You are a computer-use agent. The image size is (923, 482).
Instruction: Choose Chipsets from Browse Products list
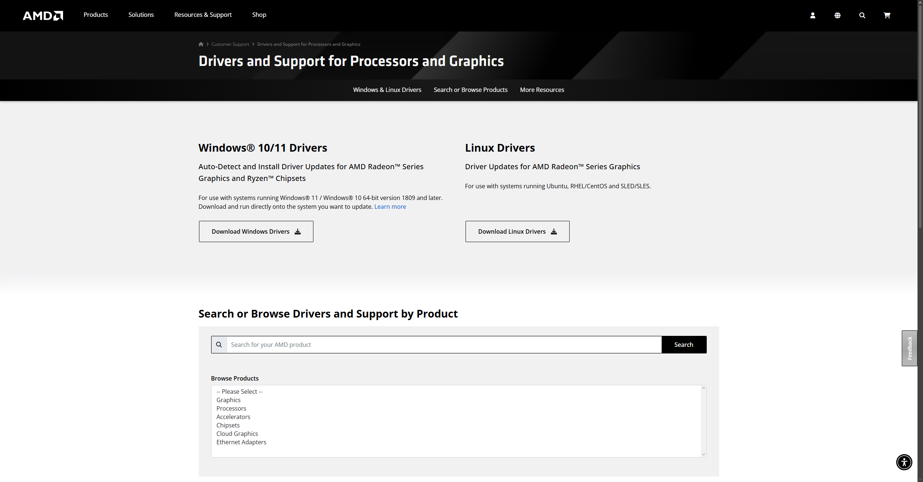coord(228,425)
